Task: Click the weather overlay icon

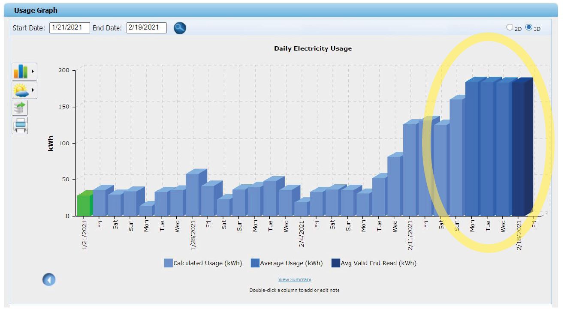Action: (21, 90)
